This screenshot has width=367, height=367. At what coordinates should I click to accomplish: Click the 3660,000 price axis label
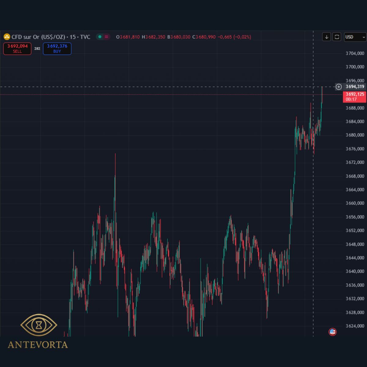pyautogui.click(x=355, y=203)
